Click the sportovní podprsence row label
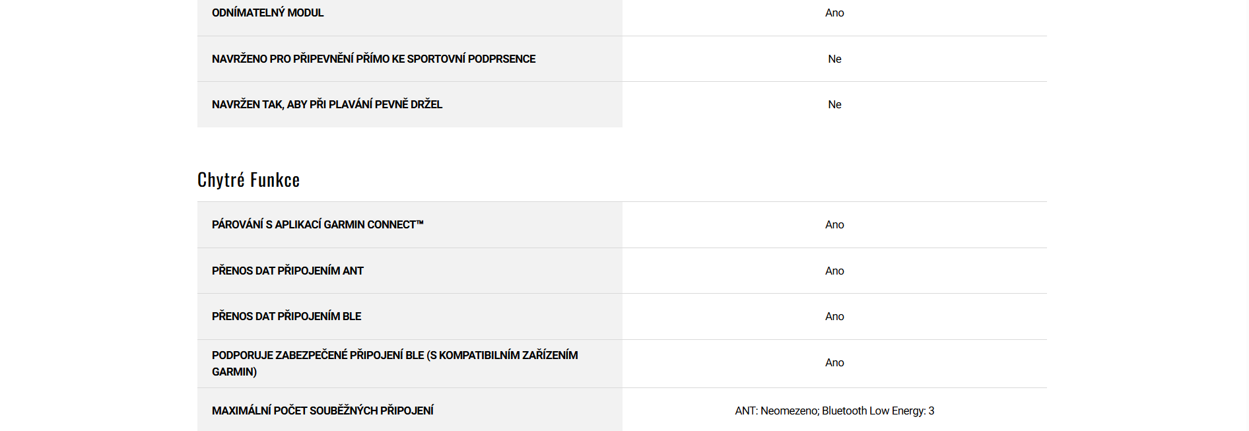Image resolution: width=1249 pixels, height=431 pixels. 373,59
